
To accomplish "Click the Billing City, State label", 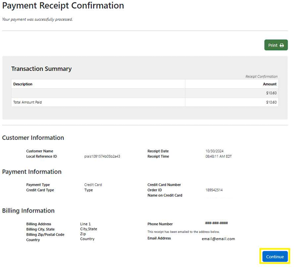I will [40, 229].
